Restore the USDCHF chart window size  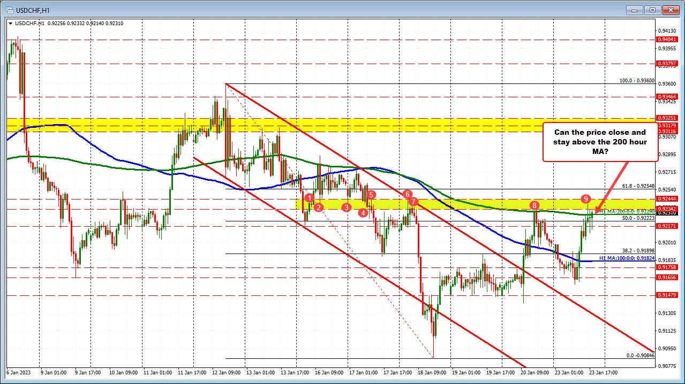coord(652,10)
